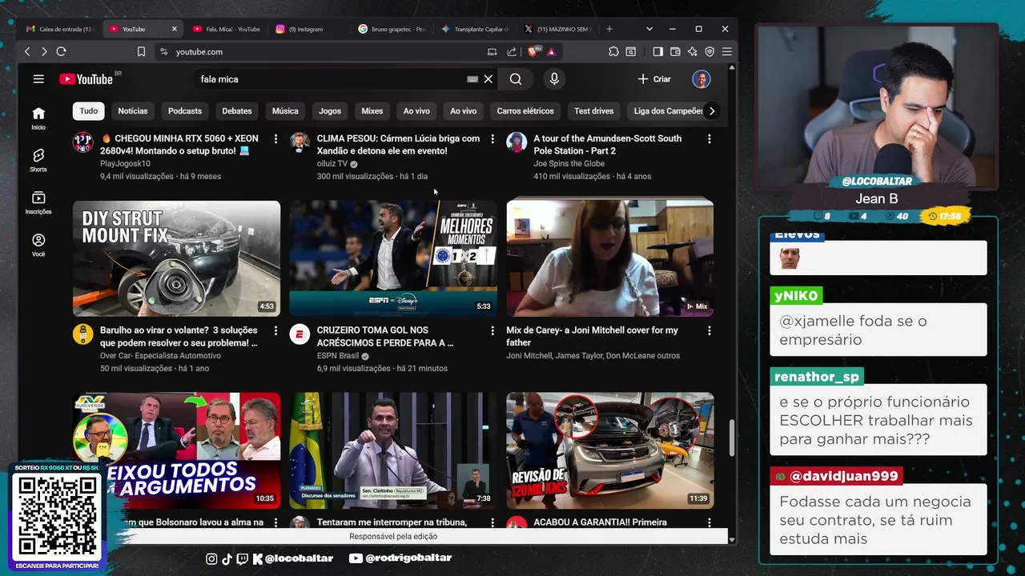The width and height of the screenshot is (1025, 576).
Task: Select the Carros elétricos filter chip
Action: coord(525,111)
